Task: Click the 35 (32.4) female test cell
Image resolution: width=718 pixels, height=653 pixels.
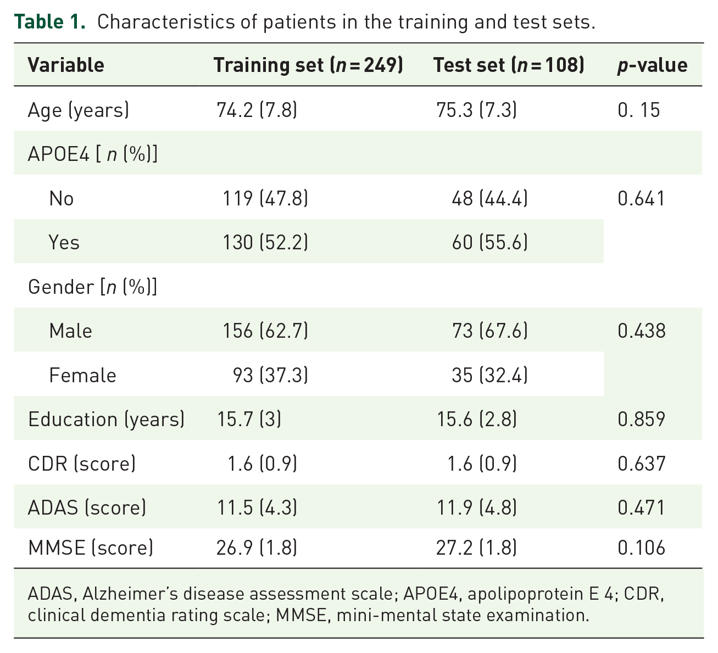Action: pos(489,375)
